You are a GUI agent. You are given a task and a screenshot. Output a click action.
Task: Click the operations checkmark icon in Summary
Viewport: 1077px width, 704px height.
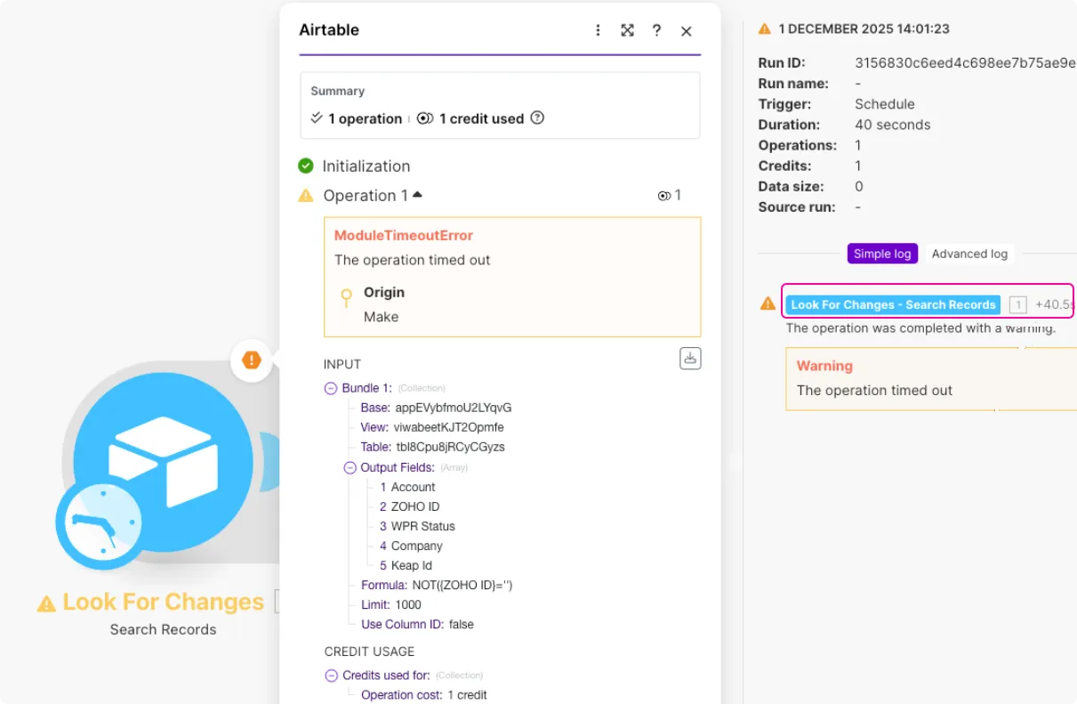point(317,117)
